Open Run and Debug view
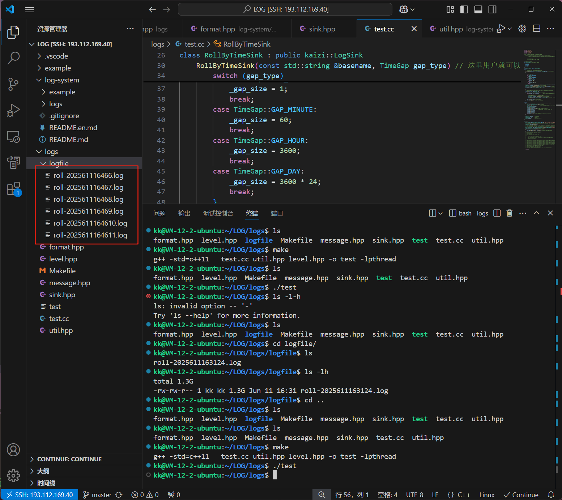This screenshot has height=500, width=562. coord(13,110)
